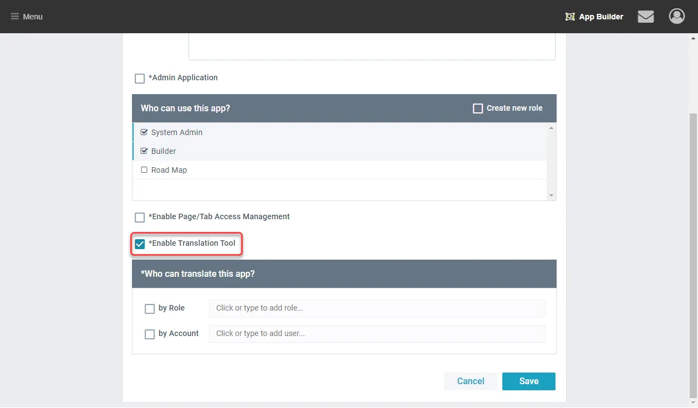This screenshot has height=408, width=698.
Task: Click the Cancel button
Action: (470, 381)
